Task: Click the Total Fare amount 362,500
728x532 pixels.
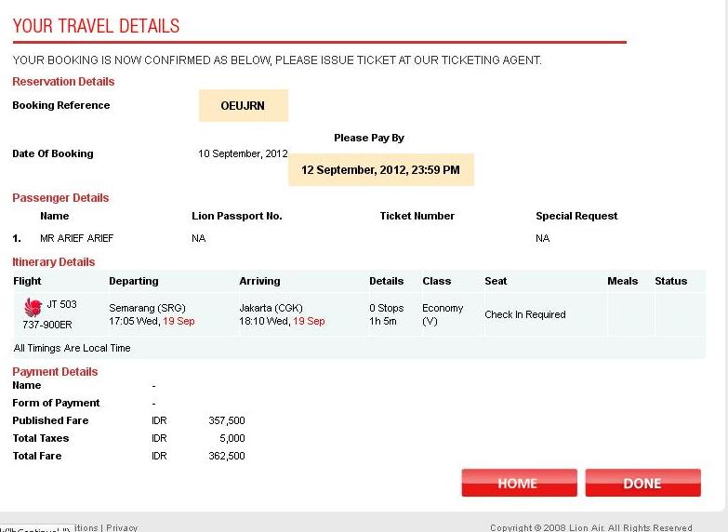Action: coord(227,456)
